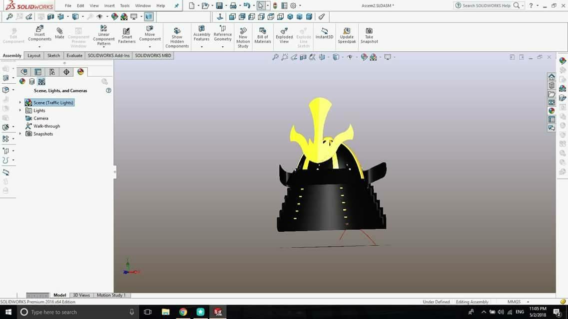Open the Edit menu
Image resolution: width=568 pixels, height=319 pixels.
(80, 6)
